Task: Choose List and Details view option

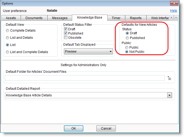Action: click(x=8, y=38)
